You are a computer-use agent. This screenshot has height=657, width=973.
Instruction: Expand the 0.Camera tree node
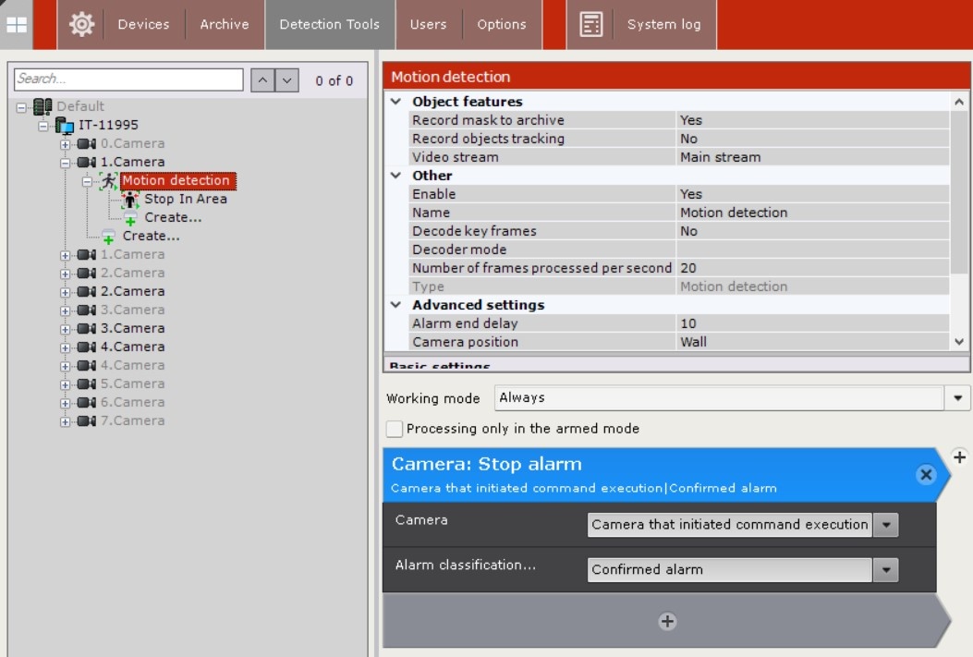66,144
